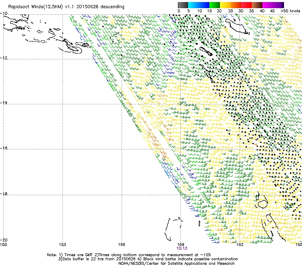302x266 pixels.
Task: Click the "35" legend scale label
Action: 251,11
